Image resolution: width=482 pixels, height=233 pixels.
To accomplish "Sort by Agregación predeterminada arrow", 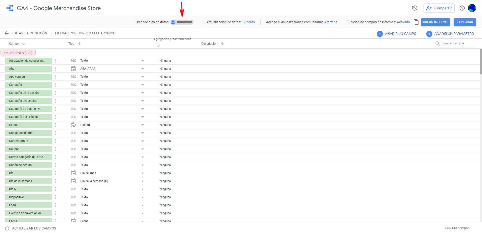I will pos(158,45).
